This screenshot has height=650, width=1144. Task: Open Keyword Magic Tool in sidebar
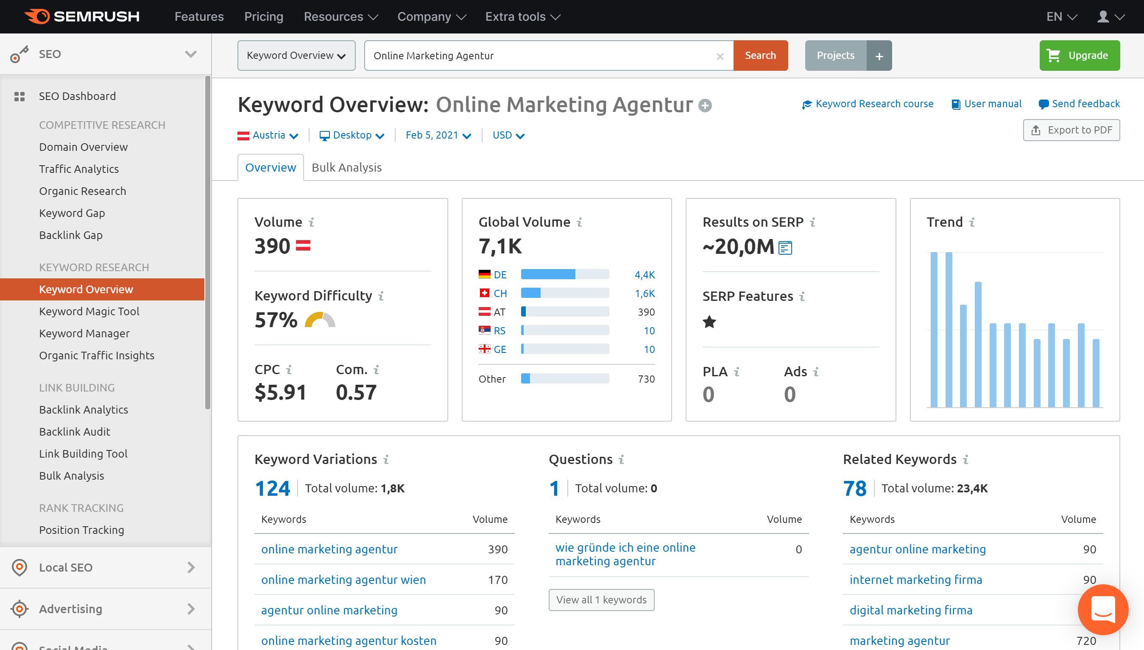coord(89,311)
